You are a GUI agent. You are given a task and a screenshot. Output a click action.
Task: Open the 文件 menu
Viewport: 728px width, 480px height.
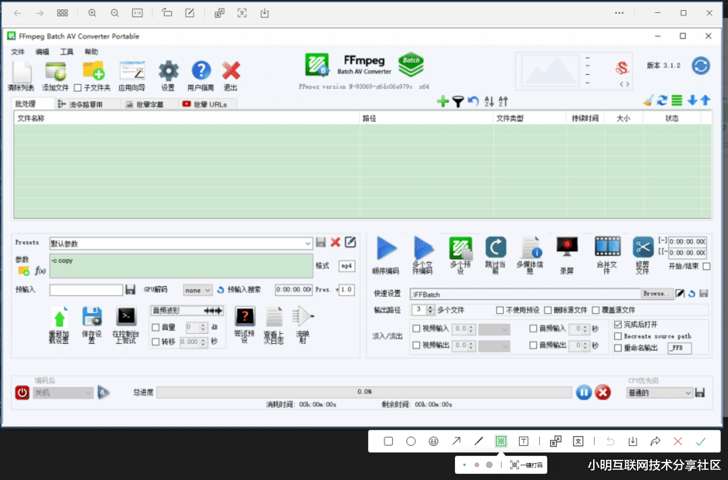tap(18, 52)
